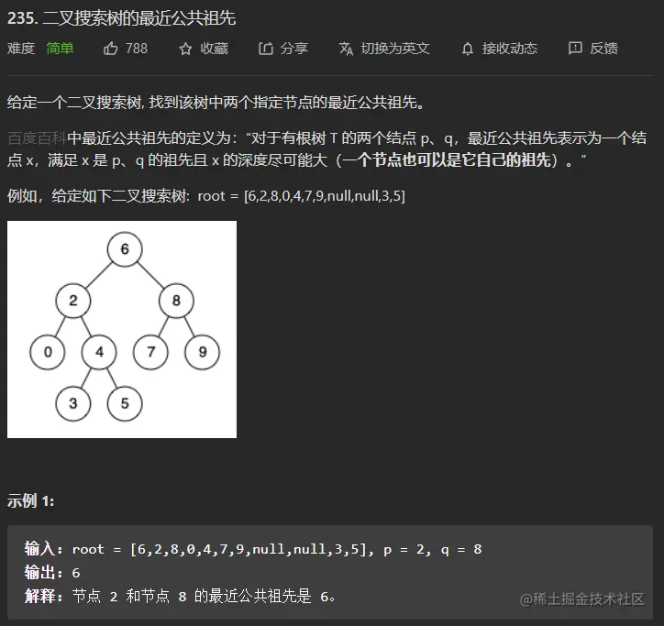Click node 3 in tree diagram
Screen dimensions: 664x626
[x=72, y=403]
